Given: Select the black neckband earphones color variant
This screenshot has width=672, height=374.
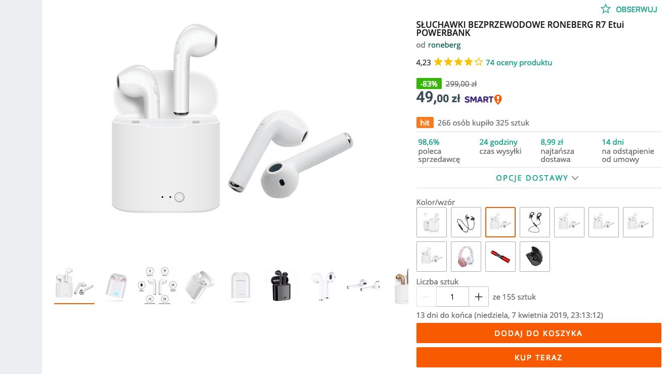Looking at the screenshot, I should tap(466, 222).
